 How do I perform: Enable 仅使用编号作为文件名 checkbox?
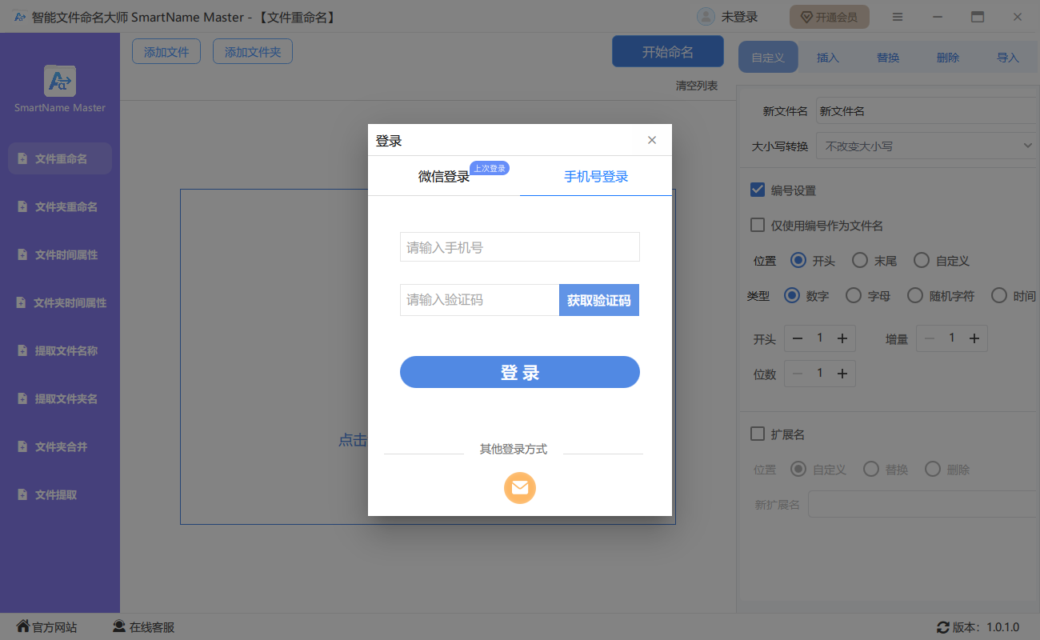coord(757,226)
